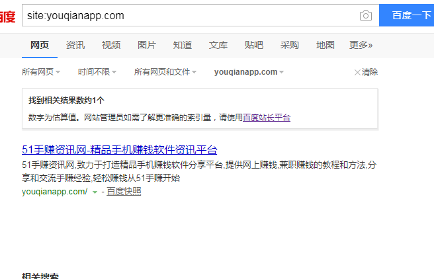The height and width of the screenshot is (279, 434).
Task: Open the 时间不限 time filter
Action: 97,72
